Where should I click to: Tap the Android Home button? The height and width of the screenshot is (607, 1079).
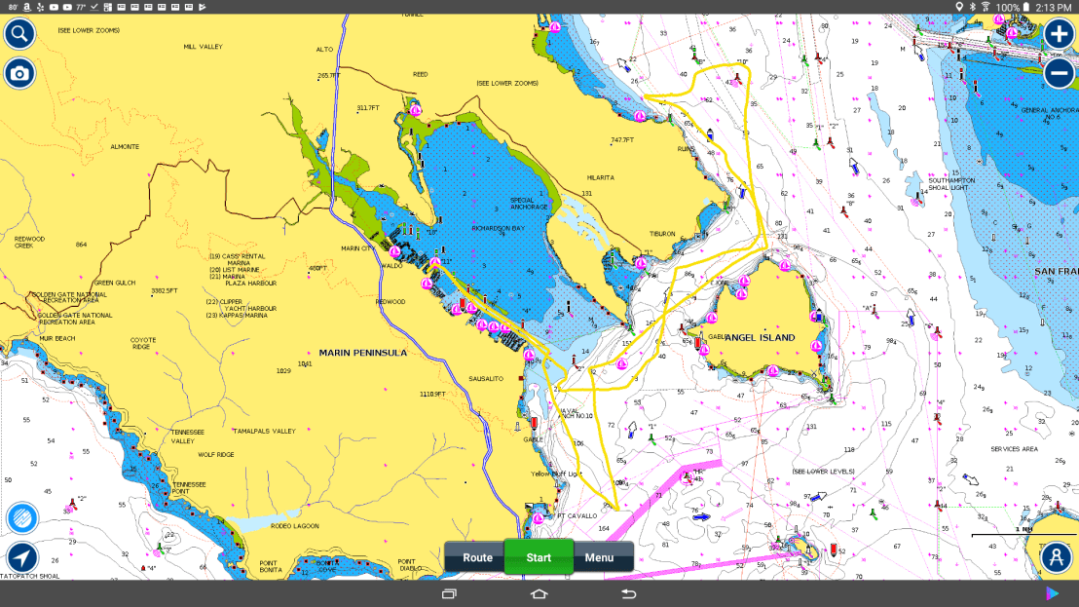[539, 593]
